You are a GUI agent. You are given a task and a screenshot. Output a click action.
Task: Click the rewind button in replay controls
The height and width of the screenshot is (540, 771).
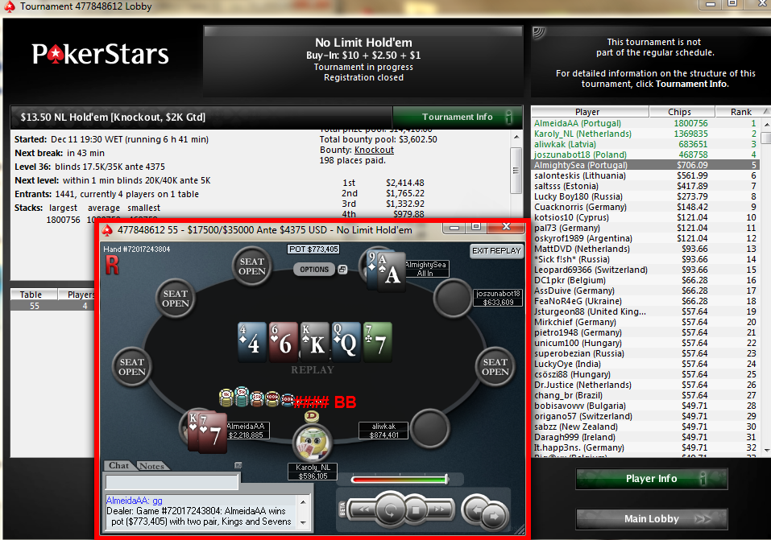pyautogui.click(x=363, y=509)
